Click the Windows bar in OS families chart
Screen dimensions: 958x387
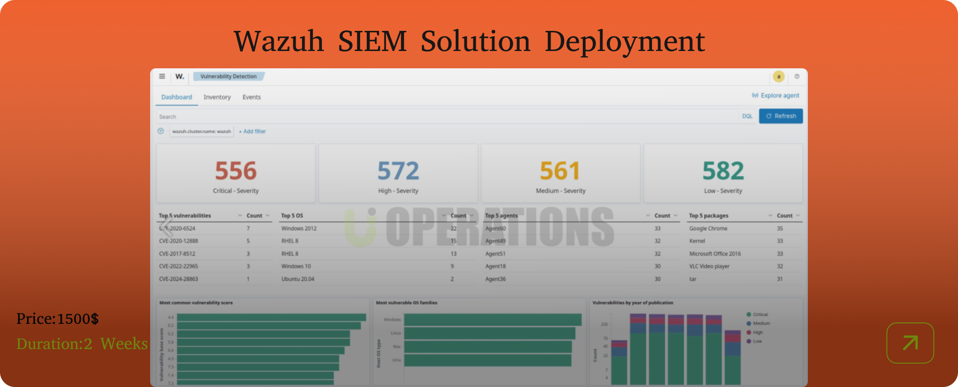point(493,320)
